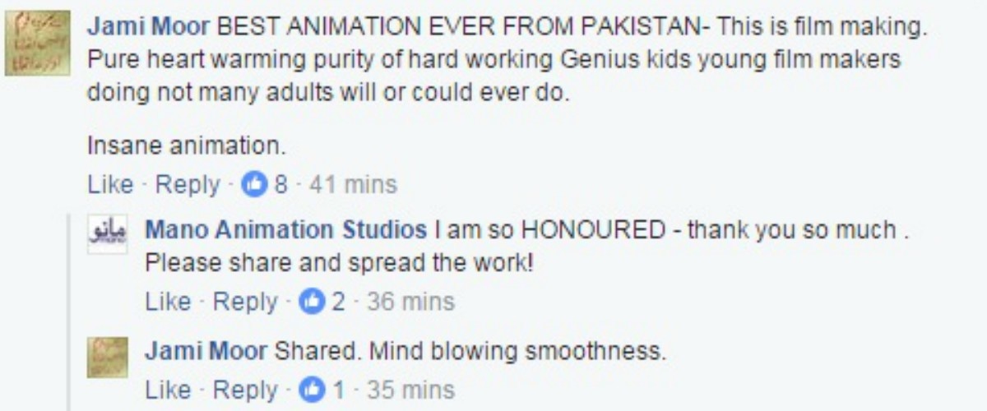This screenshot has width=987, height=411.
Task: Open the 41 mins timestamp
Action: (352, 185)
